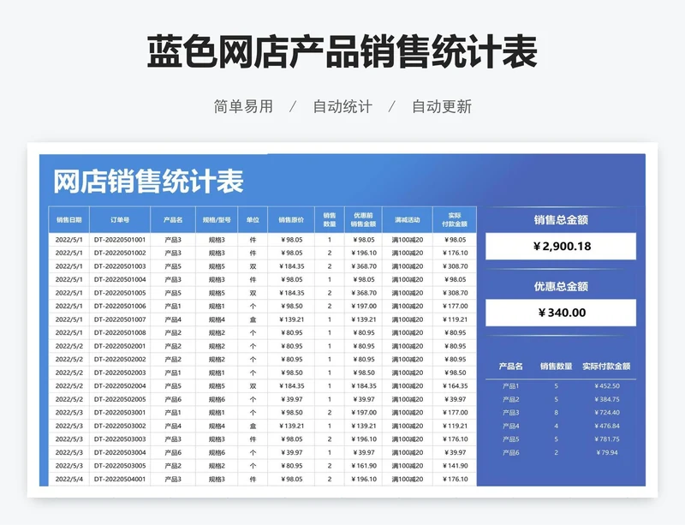Click summary amount ¥79.94
Image resolution: width=685 pixels, height=525 pixels.
click(x=607, y=452)
